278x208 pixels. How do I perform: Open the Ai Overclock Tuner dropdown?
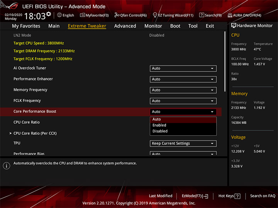point(183,69)
